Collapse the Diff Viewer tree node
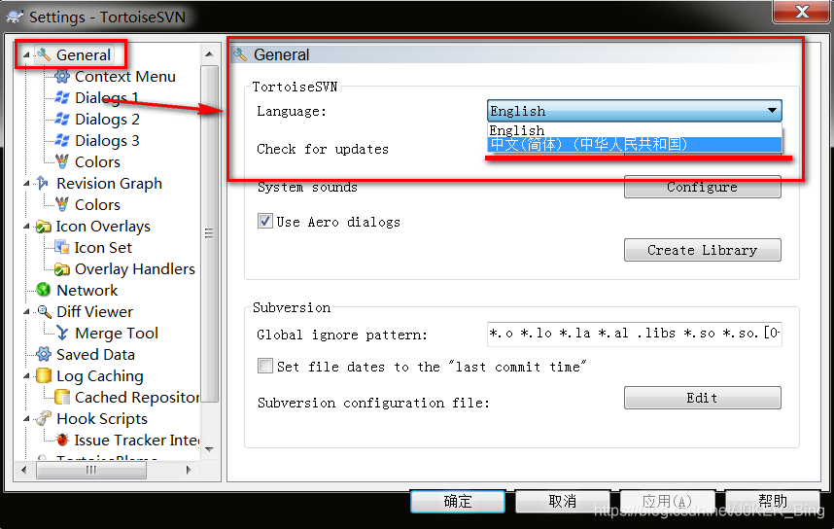 [26, 312]
